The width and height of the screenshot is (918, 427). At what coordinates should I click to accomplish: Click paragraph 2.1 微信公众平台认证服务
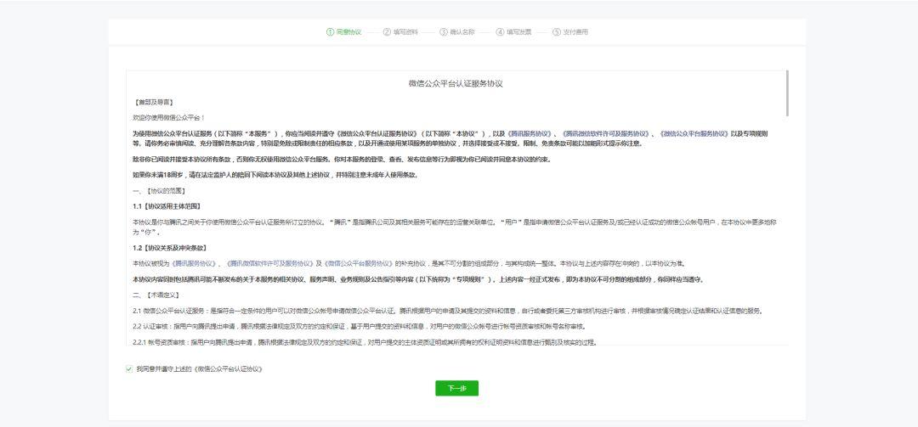click(x=448, y=311)
